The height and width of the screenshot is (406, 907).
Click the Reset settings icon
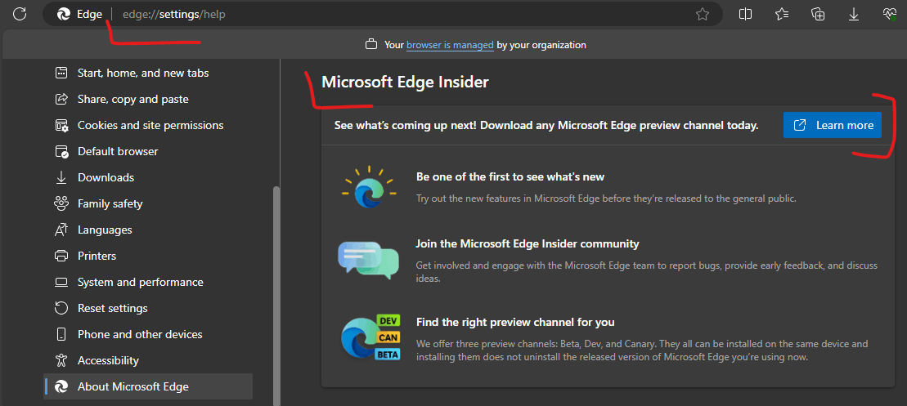point(61,309)
